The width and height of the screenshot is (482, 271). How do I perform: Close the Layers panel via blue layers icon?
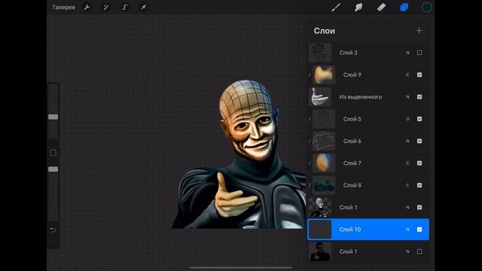(x=404, y=7)
